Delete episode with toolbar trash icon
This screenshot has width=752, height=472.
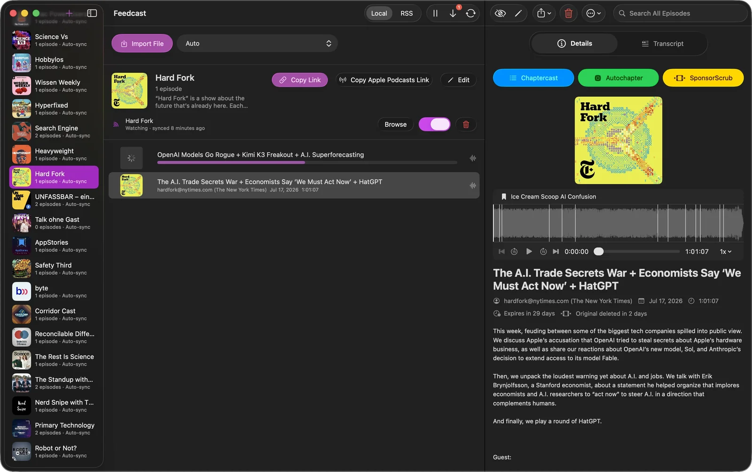coord(568,13)
